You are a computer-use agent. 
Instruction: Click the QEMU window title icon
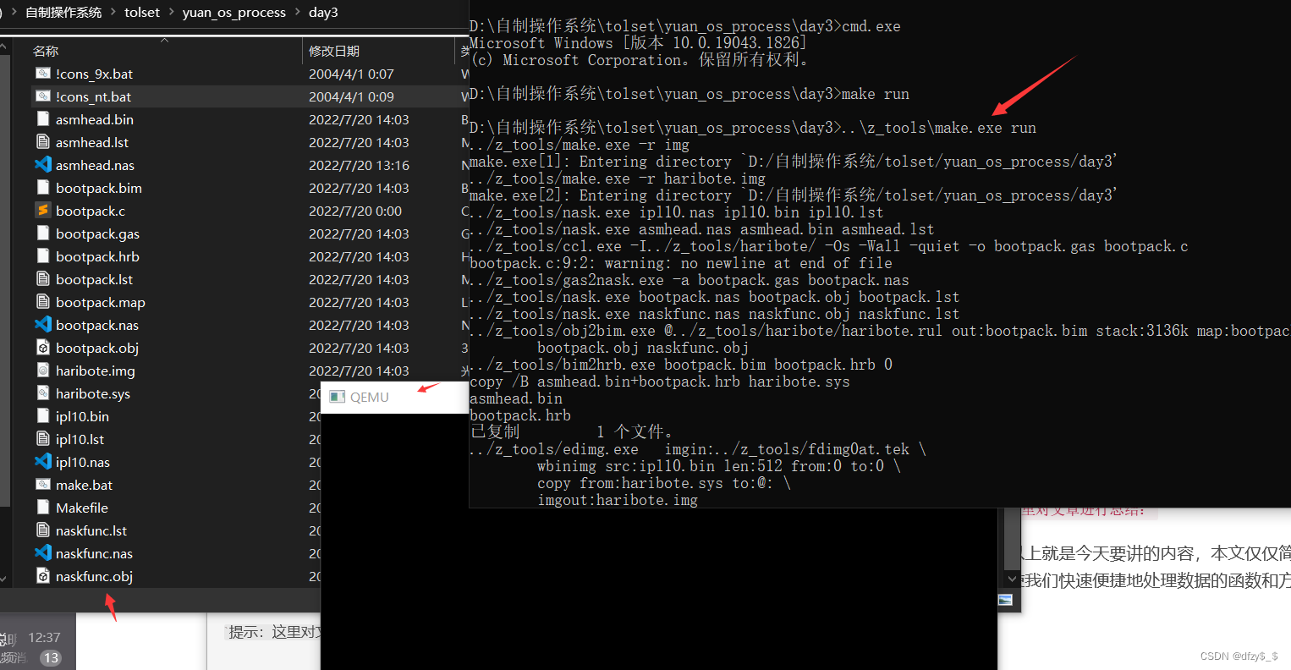coord(338,397)
